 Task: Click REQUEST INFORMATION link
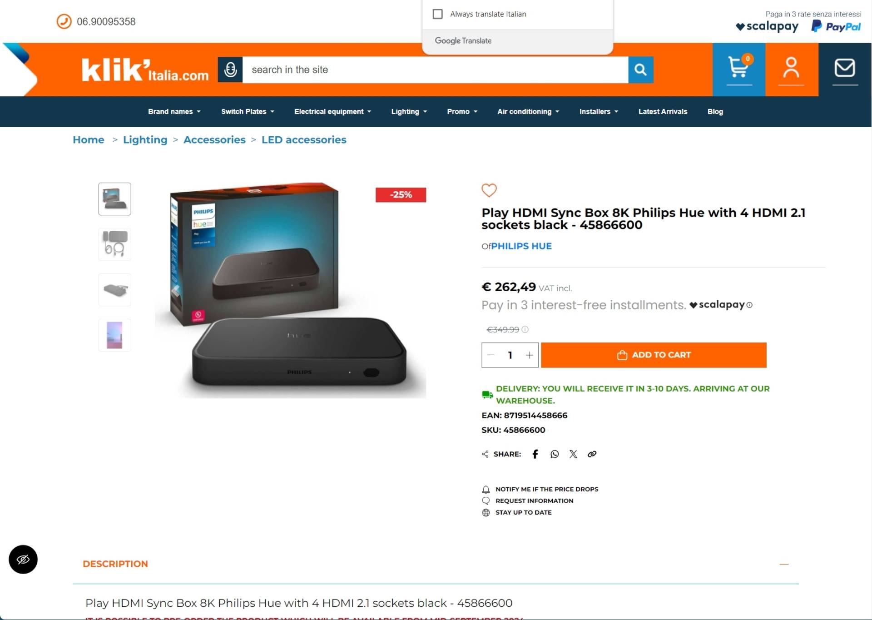534,501
